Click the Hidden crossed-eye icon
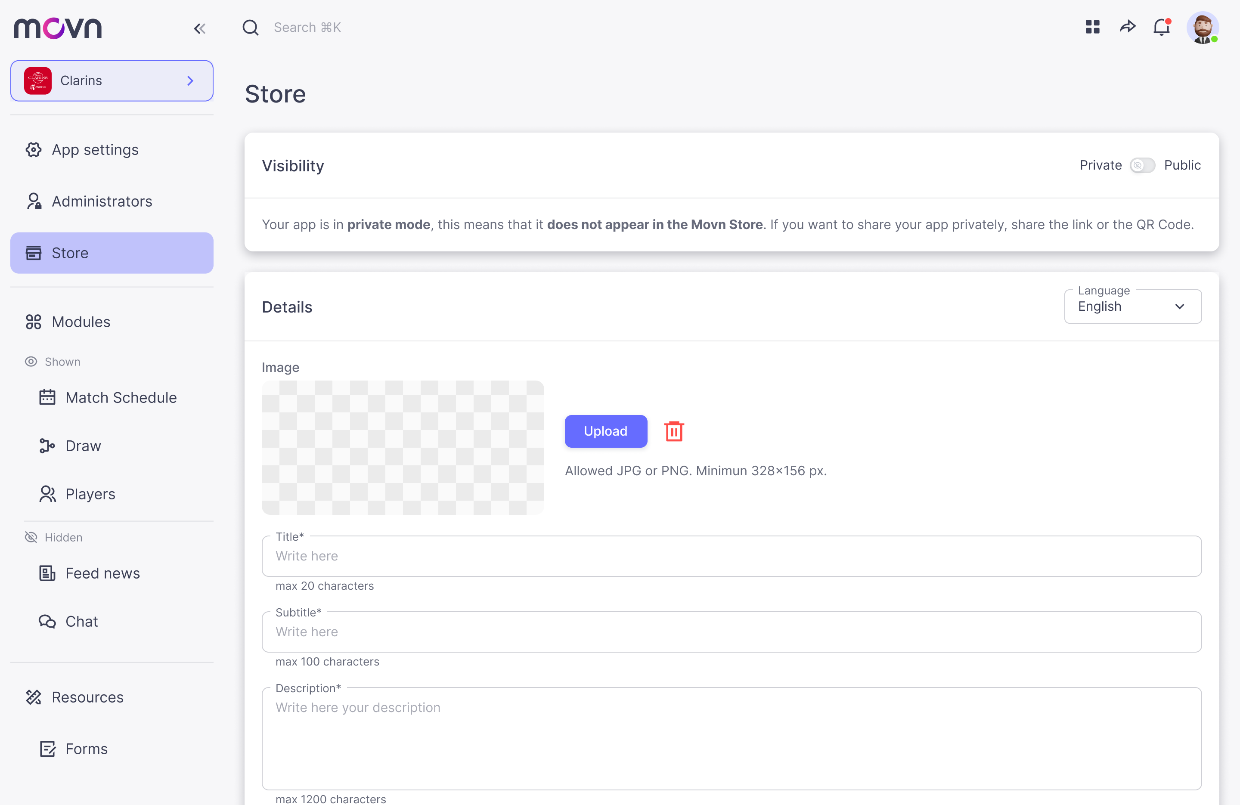The width and height of the screenshot is (1240, 805). 31,537
